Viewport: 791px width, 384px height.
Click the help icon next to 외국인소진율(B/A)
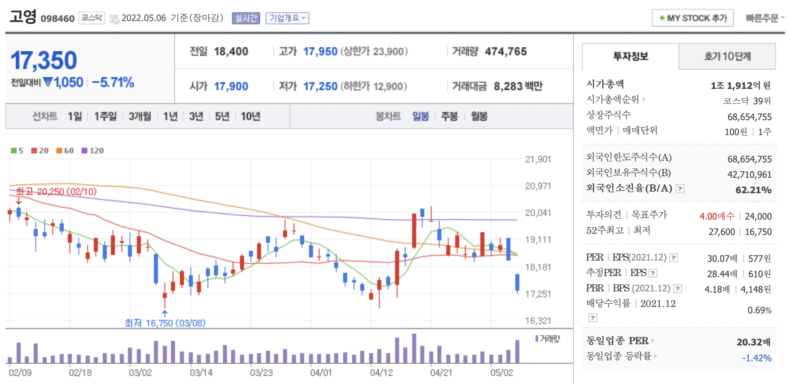coord(680,189)
